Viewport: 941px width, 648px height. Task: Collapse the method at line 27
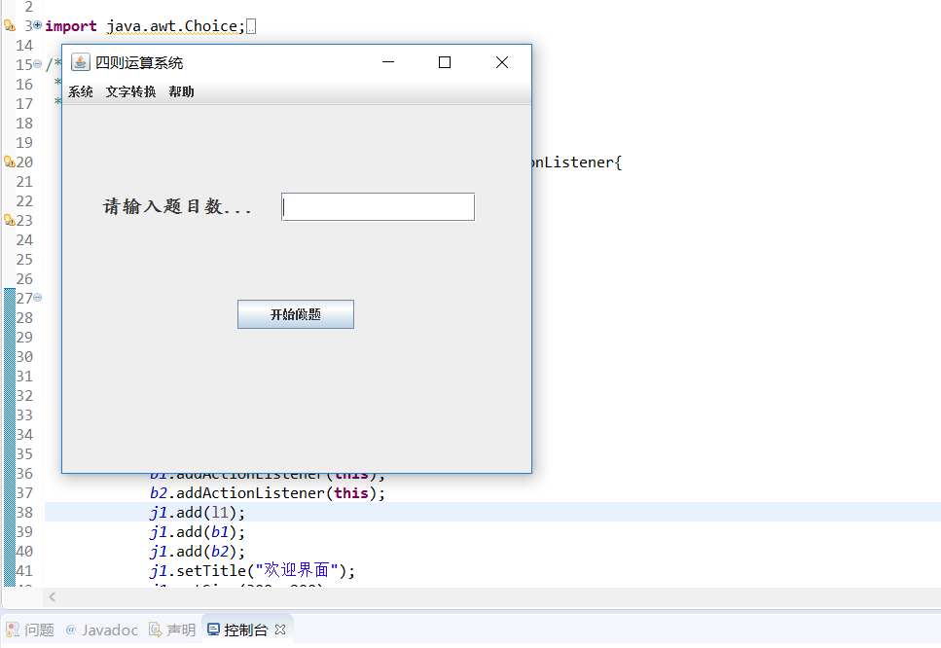pos(38,298)
